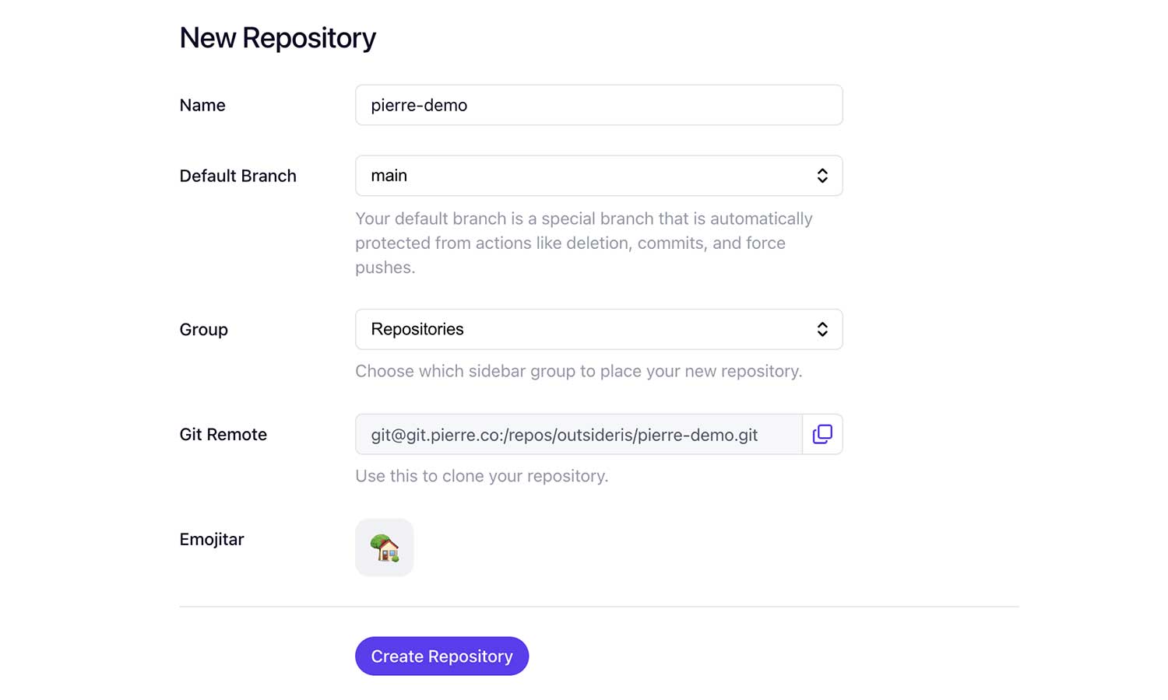This screenshot has width=1168, height=700.
Task: Click the divider above Create Repository
Action: [599, 607]
